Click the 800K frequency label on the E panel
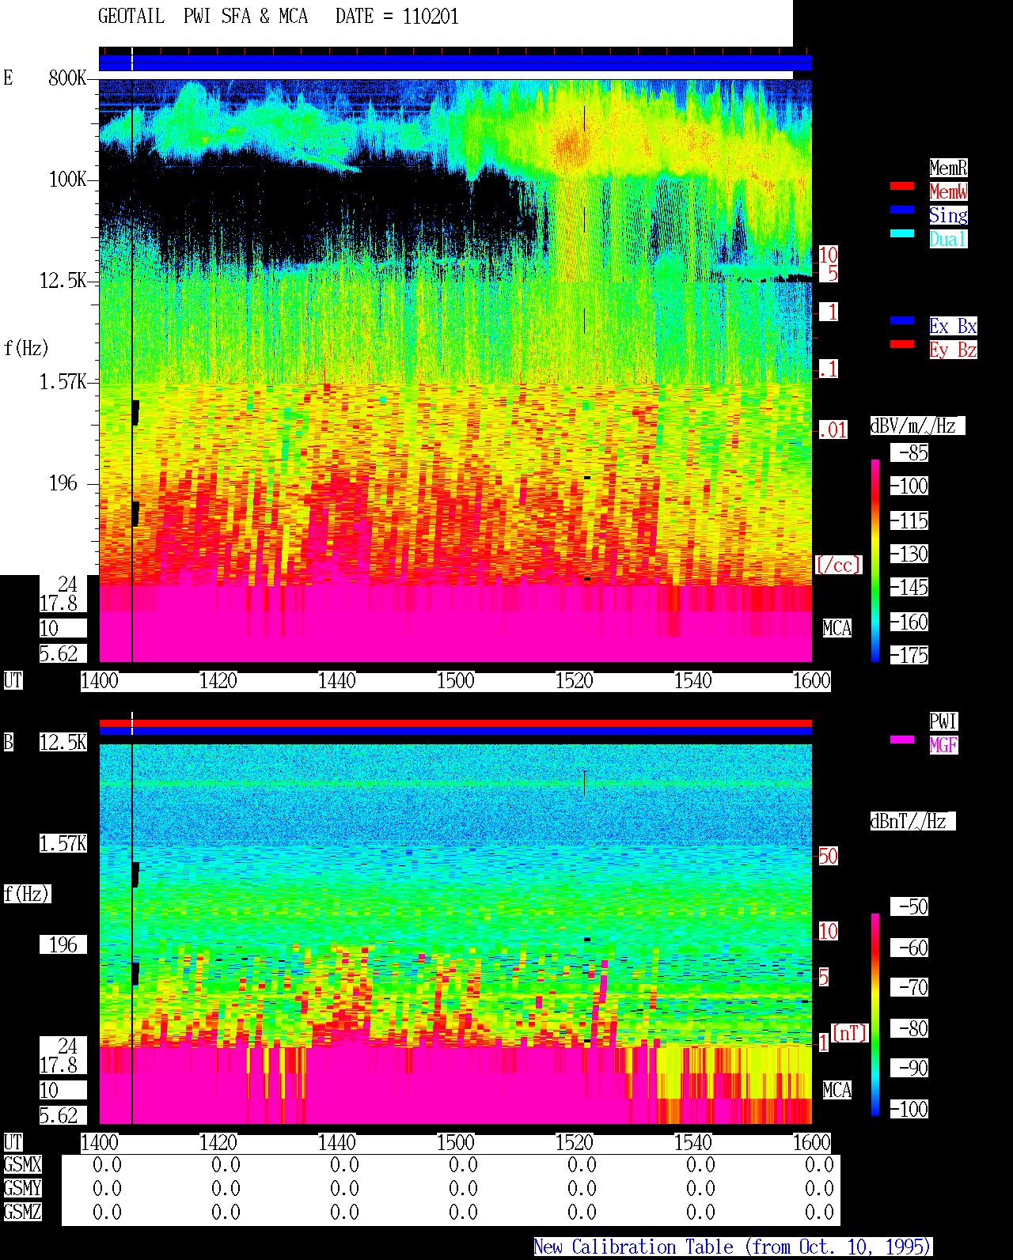The image size is (1013, 1260). (x=67, y=78)
